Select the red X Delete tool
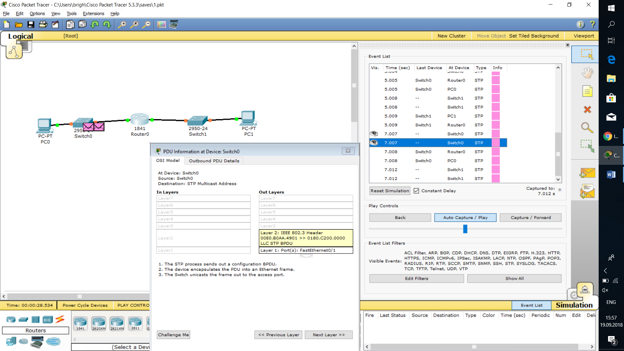Image resolution: width=624 pixels, height=351 pixels. pos(587,110)
